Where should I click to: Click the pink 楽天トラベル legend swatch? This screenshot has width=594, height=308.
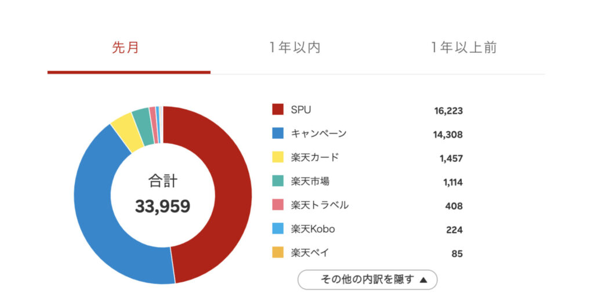[278, 205]
